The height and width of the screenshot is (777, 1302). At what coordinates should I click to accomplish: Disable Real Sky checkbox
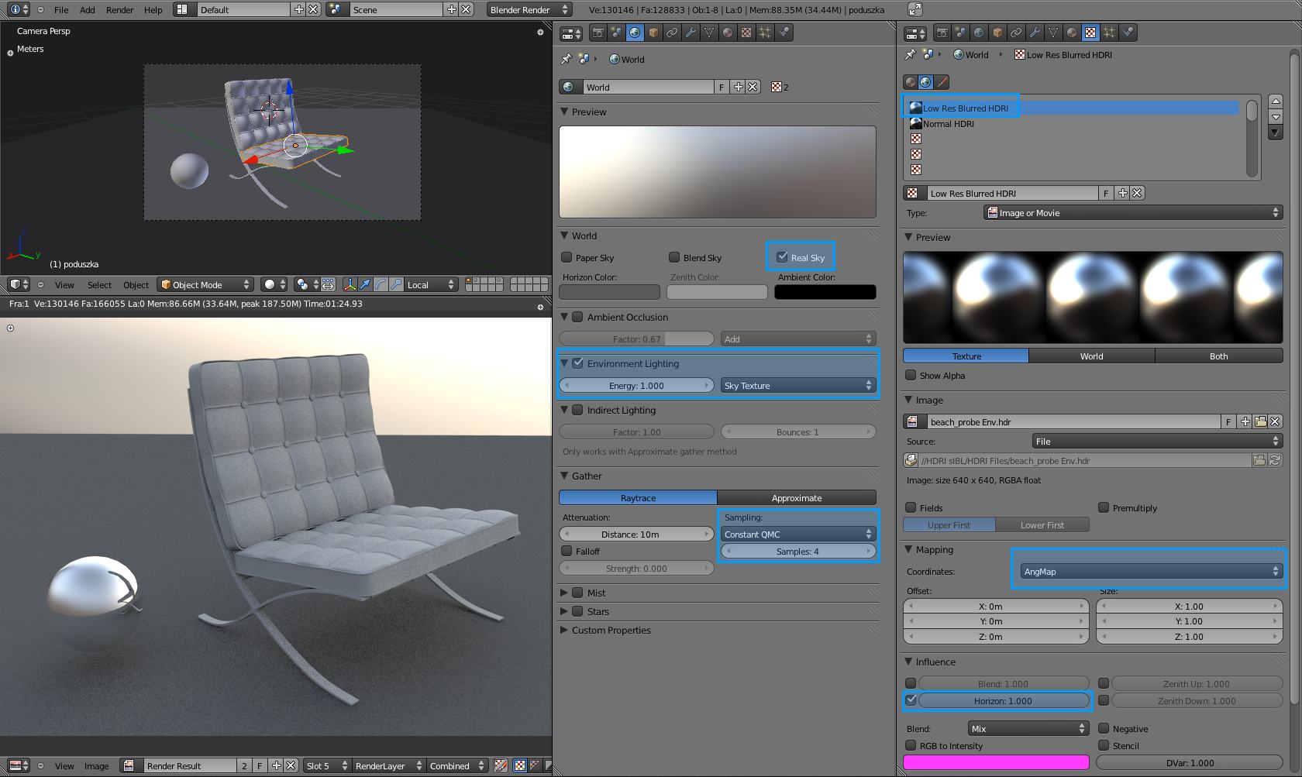[782, 257]
